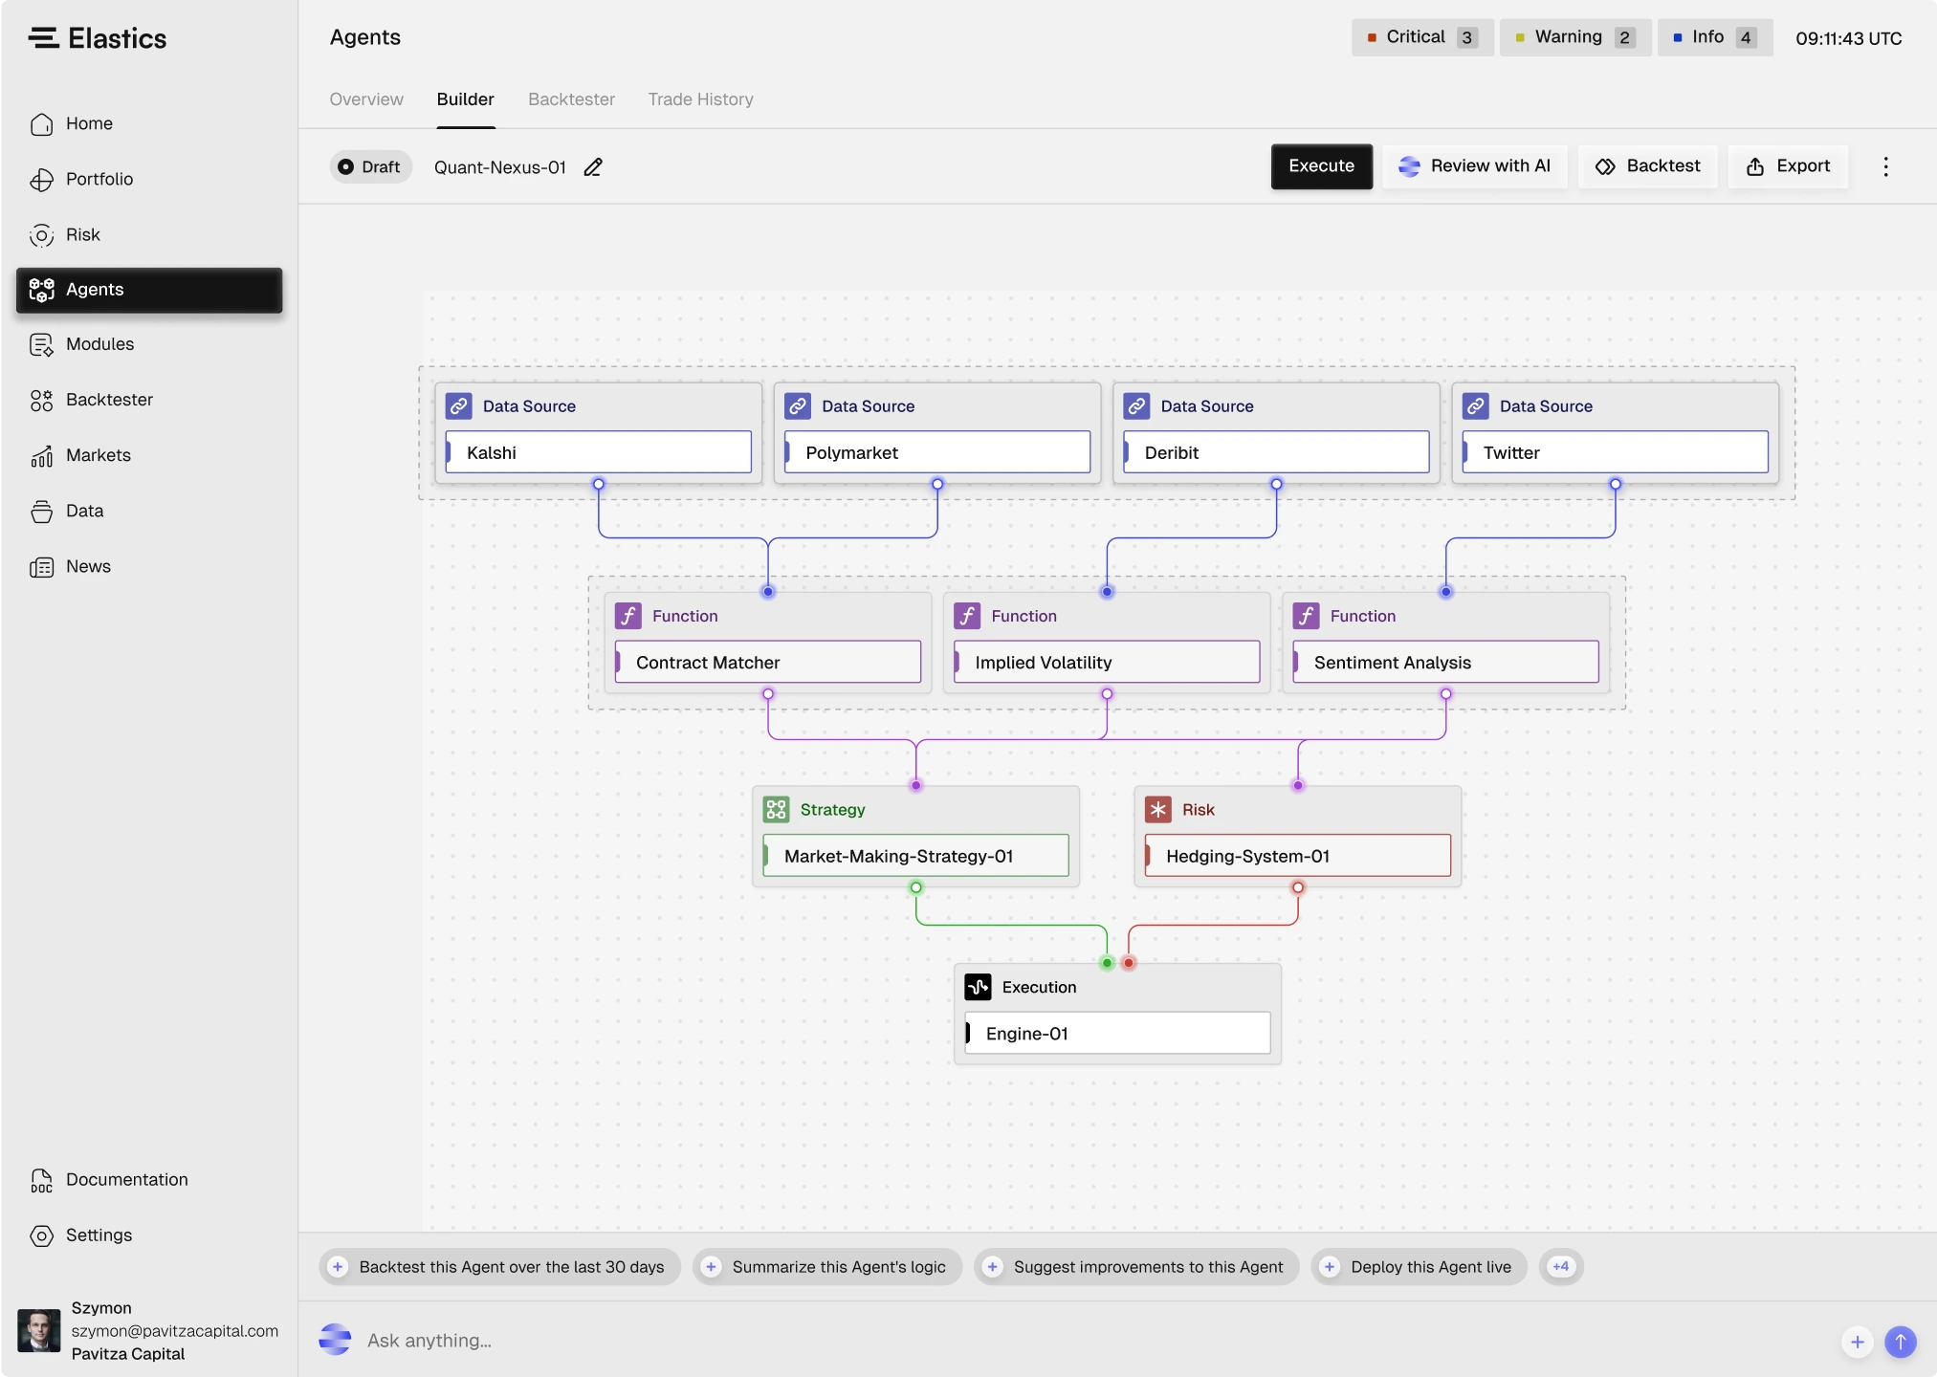Select the Implied Volatility function field
Image resolution: width=1937 pixels, height=1377 pixels.
(x=1107, y=662)
